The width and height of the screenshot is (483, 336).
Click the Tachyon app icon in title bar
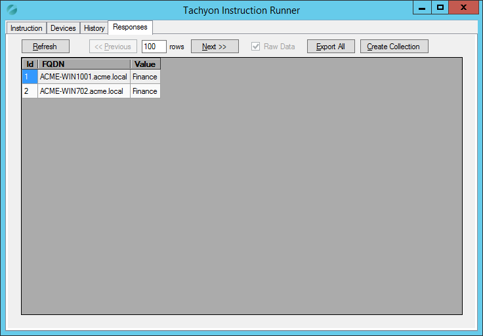12,10
